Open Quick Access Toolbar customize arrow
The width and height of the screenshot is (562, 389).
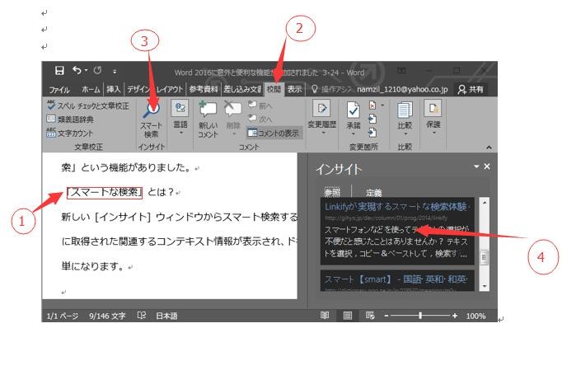[115, 72]
